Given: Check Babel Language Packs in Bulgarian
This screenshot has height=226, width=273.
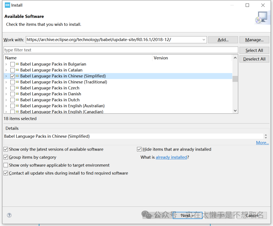Looking at the screenshot, I should click(13, 64).
